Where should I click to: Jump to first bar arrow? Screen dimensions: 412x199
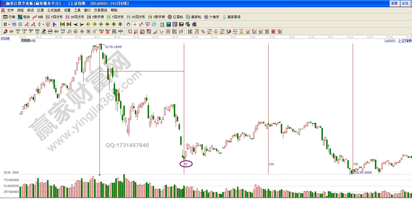point(62,24)
